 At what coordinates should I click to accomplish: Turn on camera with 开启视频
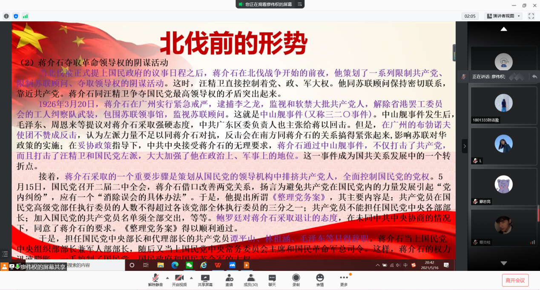tap(179, 280)
